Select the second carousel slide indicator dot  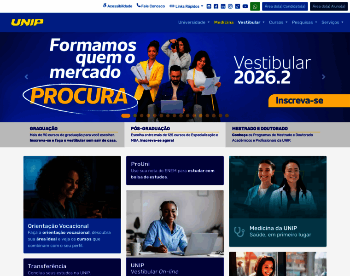pyautogui.click(x=135, y=115)
